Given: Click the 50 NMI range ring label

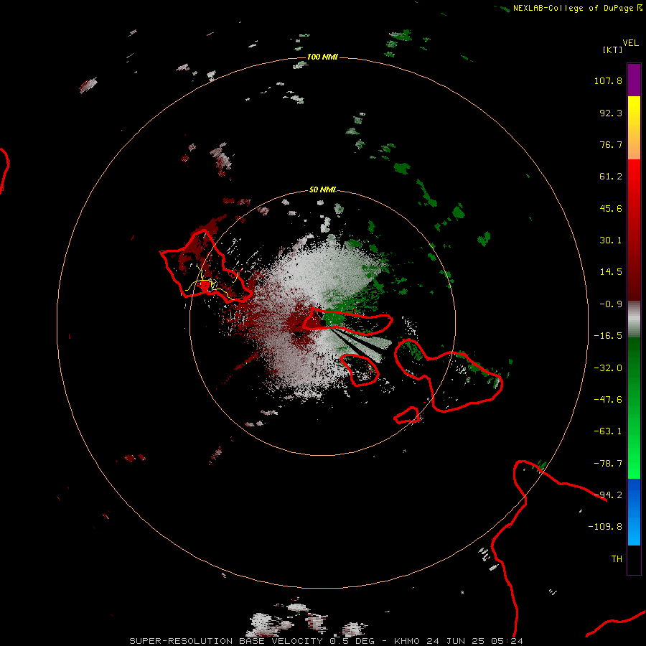Looking at the screenshot, I should tap(322, 189).
